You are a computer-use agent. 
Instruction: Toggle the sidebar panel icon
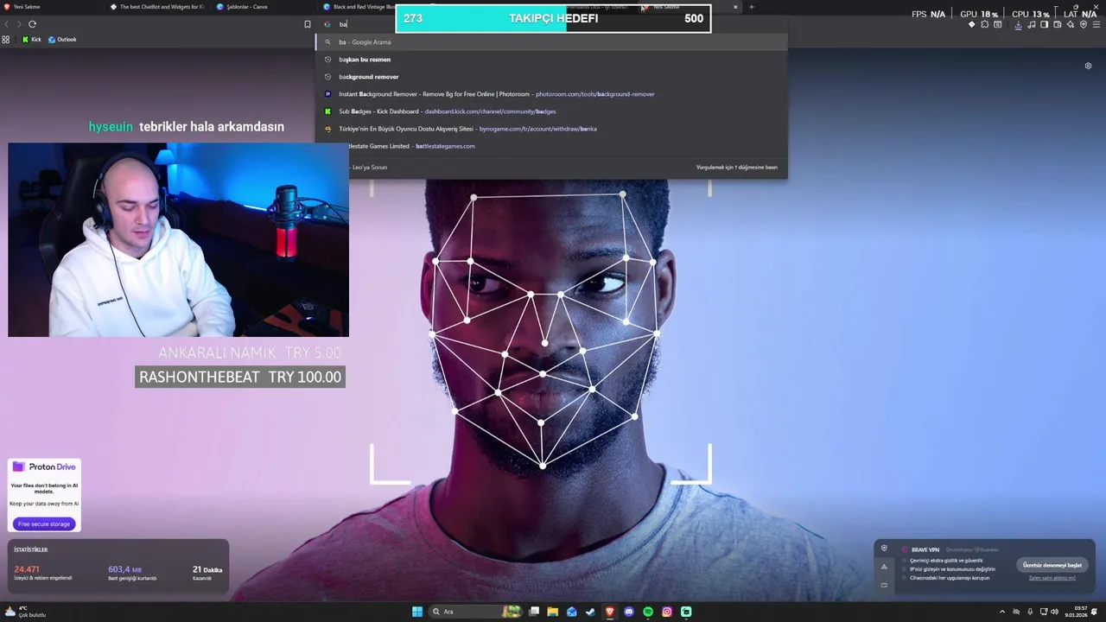[1044, 24]
